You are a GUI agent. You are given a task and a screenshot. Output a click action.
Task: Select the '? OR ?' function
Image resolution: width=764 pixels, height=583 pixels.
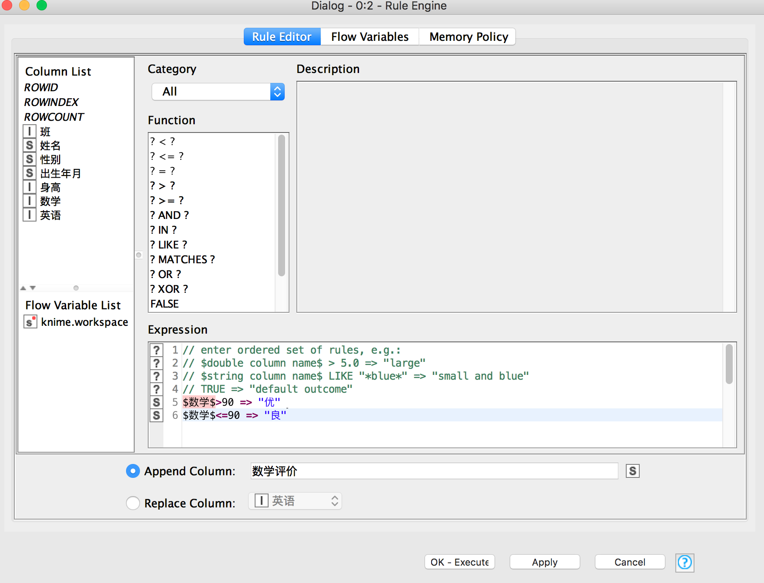(x=166, y=274)
